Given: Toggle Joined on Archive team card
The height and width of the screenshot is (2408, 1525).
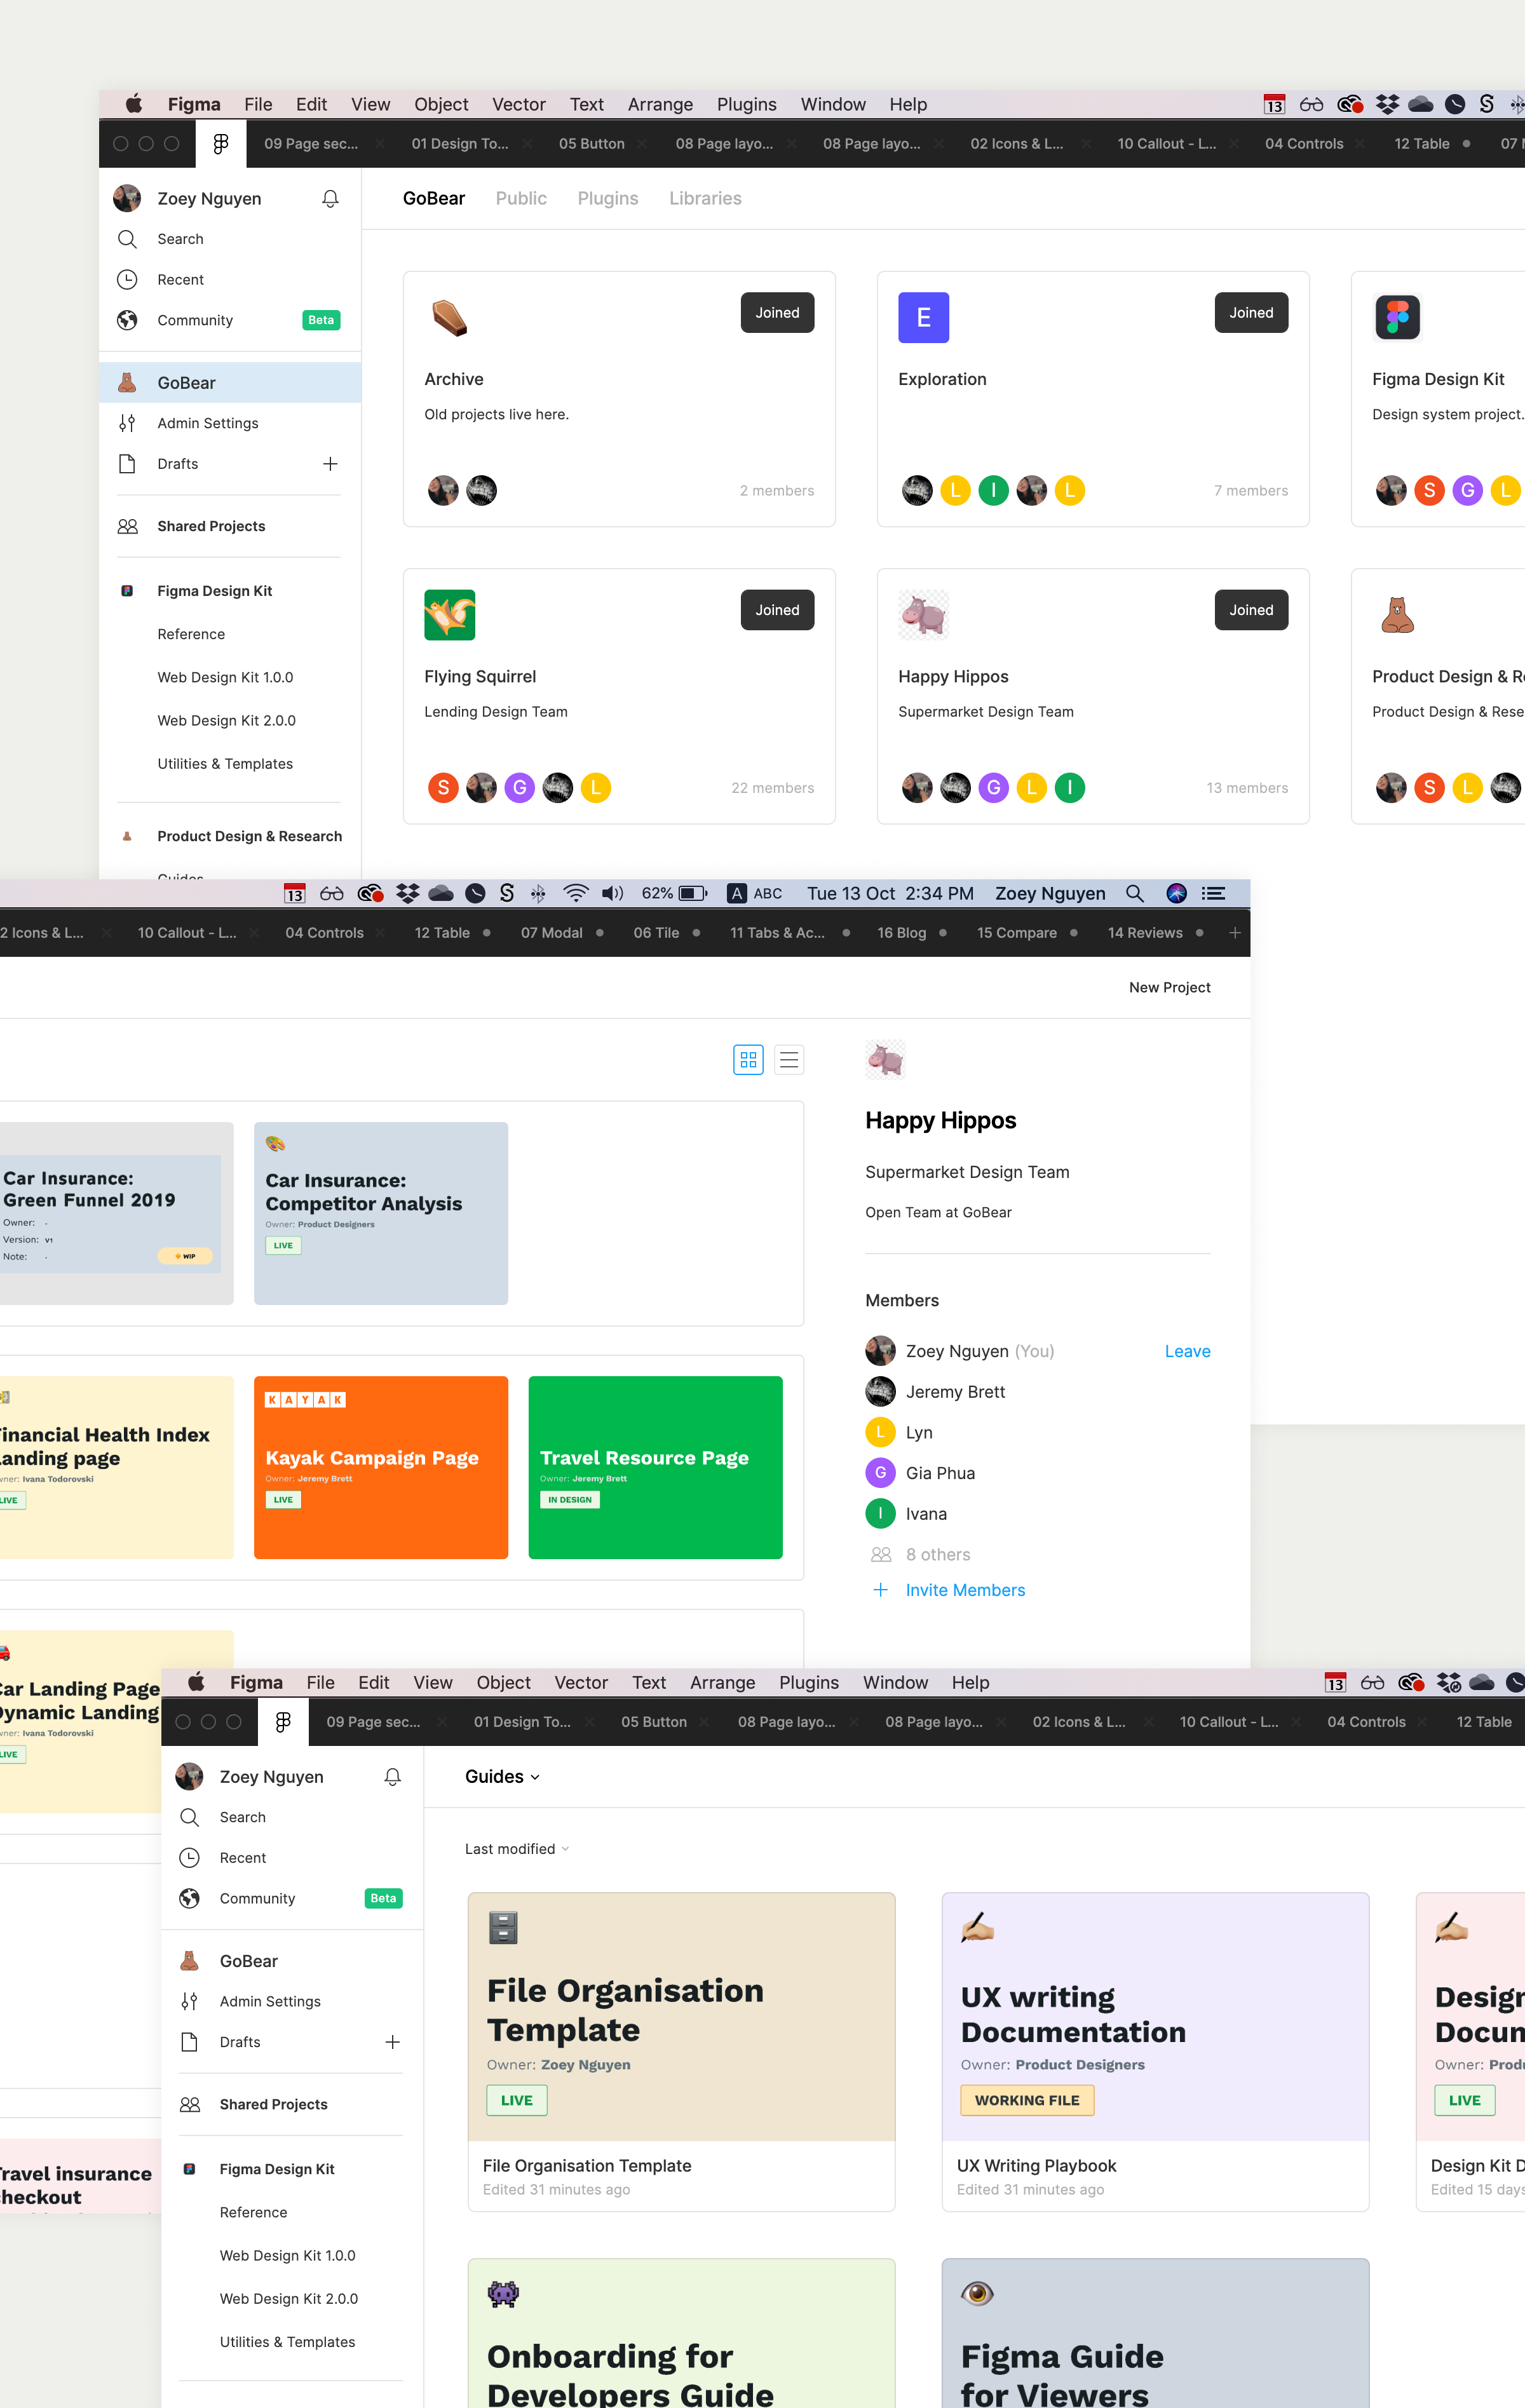Looking at the screenshot, I should (x=777, y=313).
